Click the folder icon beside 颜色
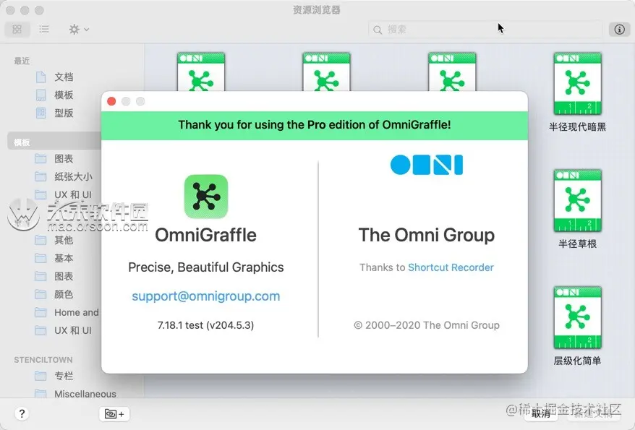 41,294
